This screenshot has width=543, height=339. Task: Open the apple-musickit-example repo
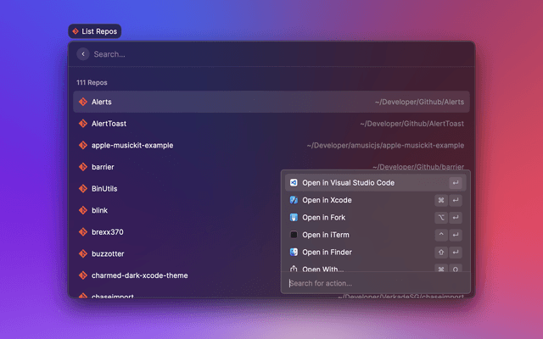point(132,145)
